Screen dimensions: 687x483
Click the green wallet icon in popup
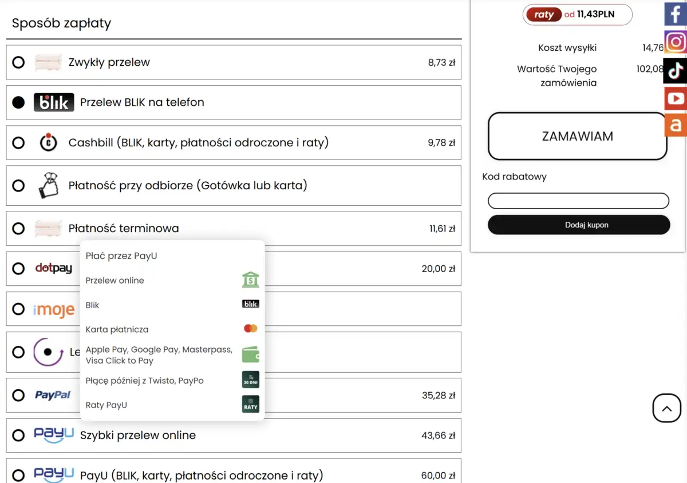(250, 354)
